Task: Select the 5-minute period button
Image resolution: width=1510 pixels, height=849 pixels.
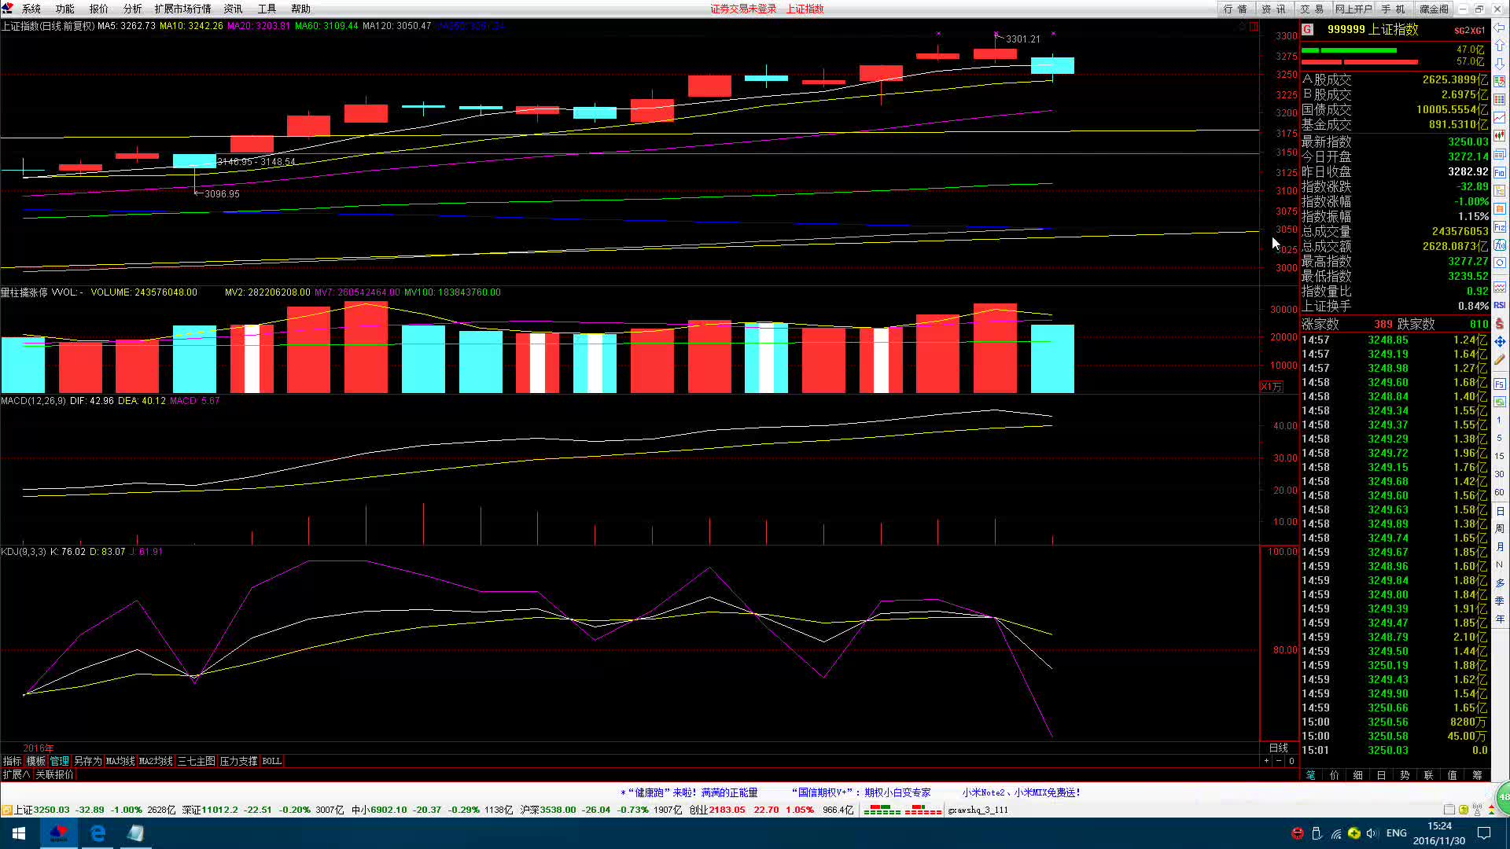Action: [x=1499, y=438]
